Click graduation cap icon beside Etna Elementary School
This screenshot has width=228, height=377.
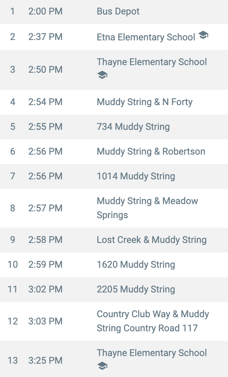click(x=203, y=35)
